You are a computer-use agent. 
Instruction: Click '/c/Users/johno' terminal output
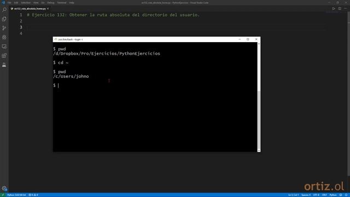pos(71,77)
